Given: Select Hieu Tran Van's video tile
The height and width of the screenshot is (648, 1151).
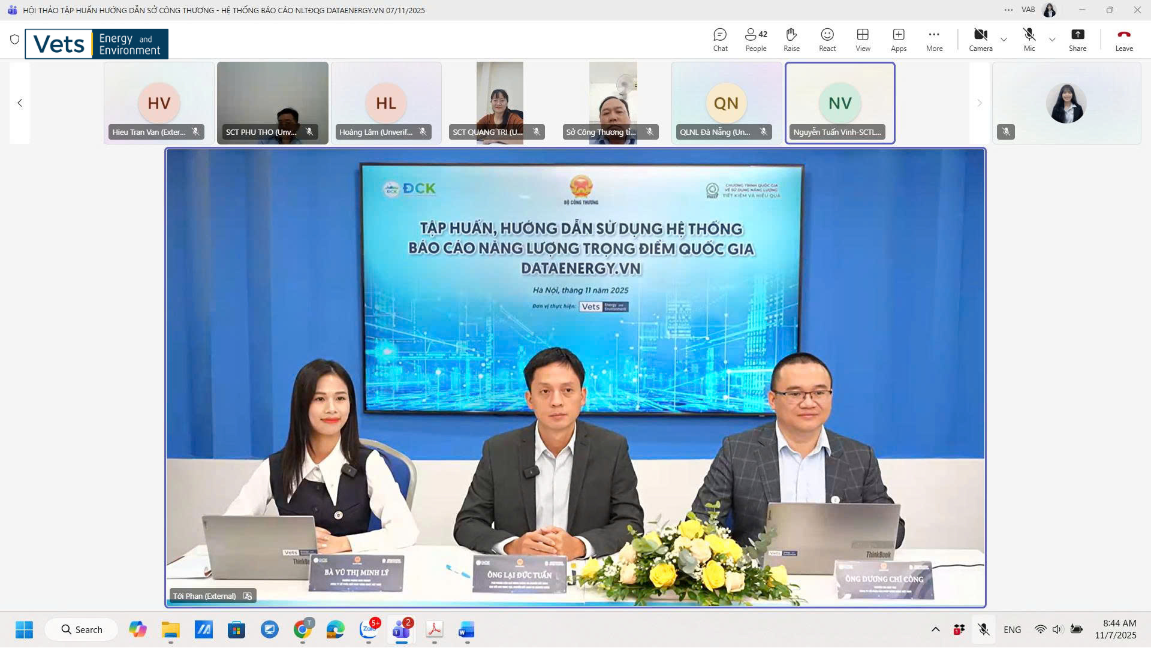Looking at the screenshot, I should pos(158,103).
